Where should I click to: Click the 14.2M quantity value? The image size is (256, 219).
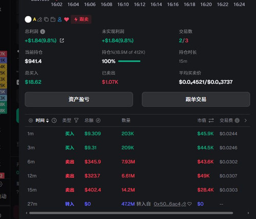tap(128, 190)
